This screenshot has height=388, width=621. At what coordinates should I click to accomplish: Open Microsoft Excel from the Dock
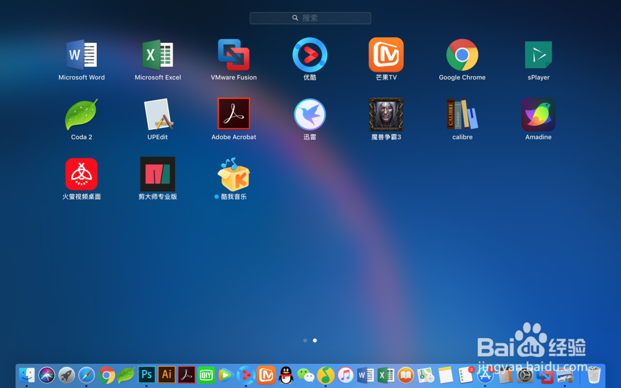(386, 374)
